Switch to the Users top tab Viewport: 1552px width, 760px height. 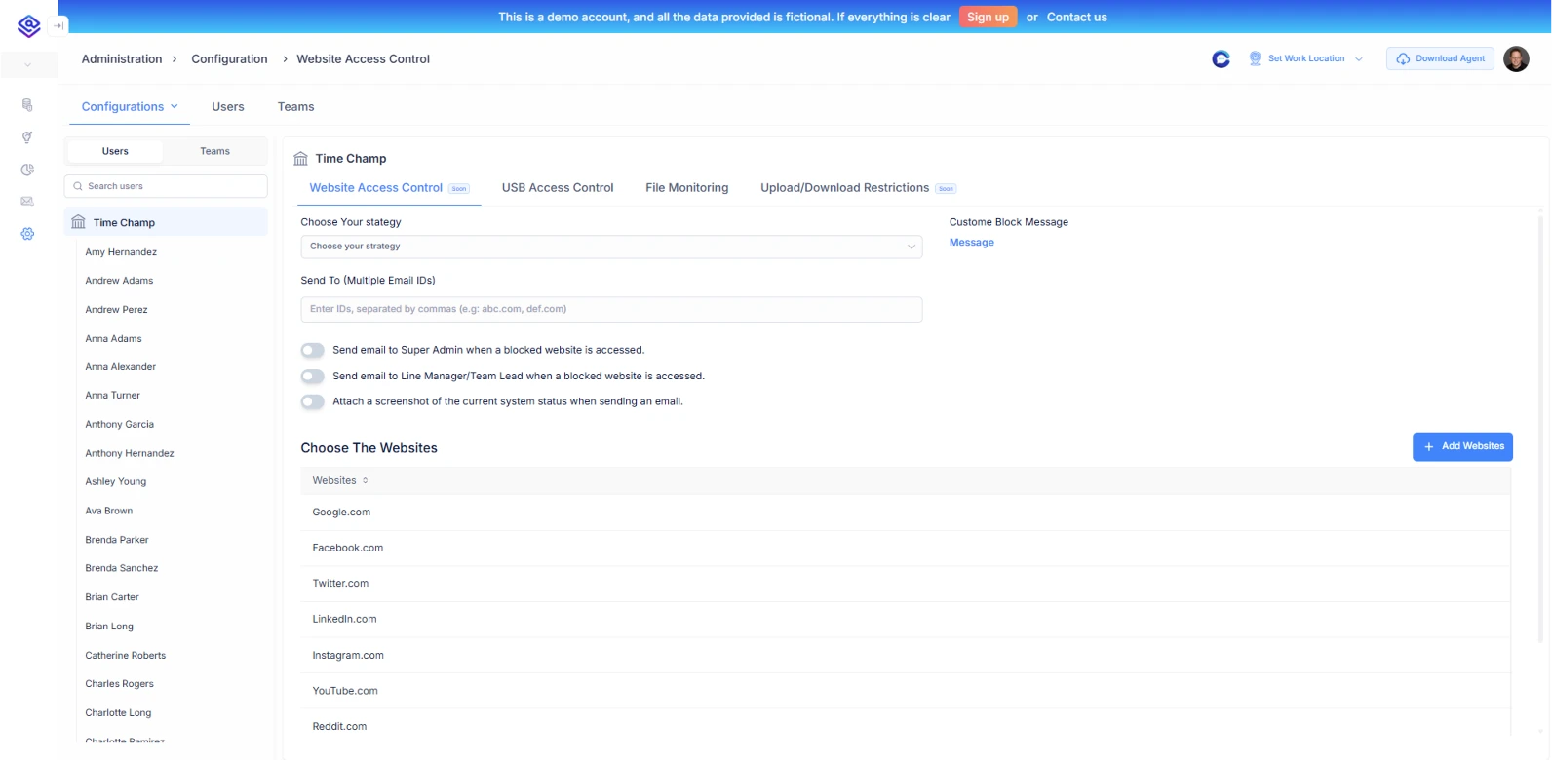[x=228, y=107]
